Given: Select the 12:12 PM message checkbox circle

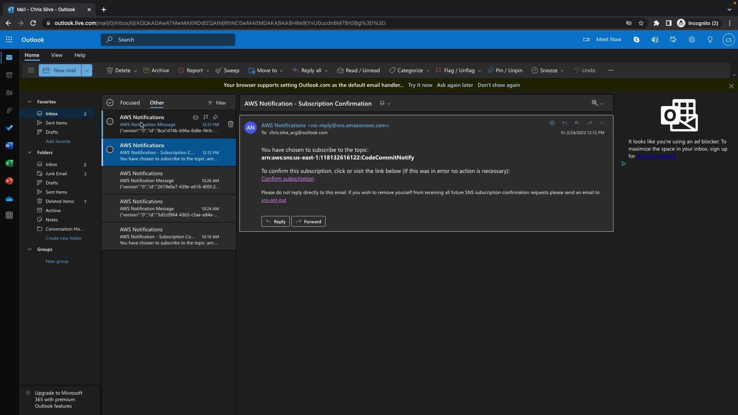Looking at the screenshot, I should 110,149.
